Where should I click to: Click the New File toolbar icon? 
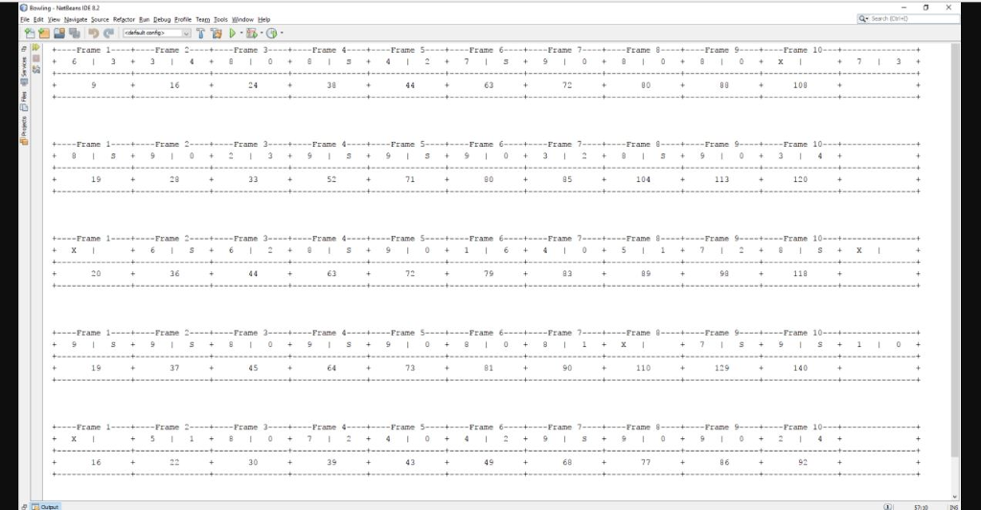point(30,34)
